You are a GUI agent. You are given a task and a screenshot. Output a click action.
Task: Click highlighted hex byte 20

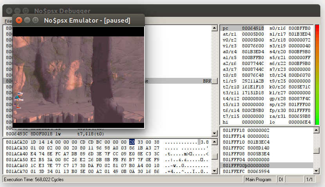pos(132,142)
